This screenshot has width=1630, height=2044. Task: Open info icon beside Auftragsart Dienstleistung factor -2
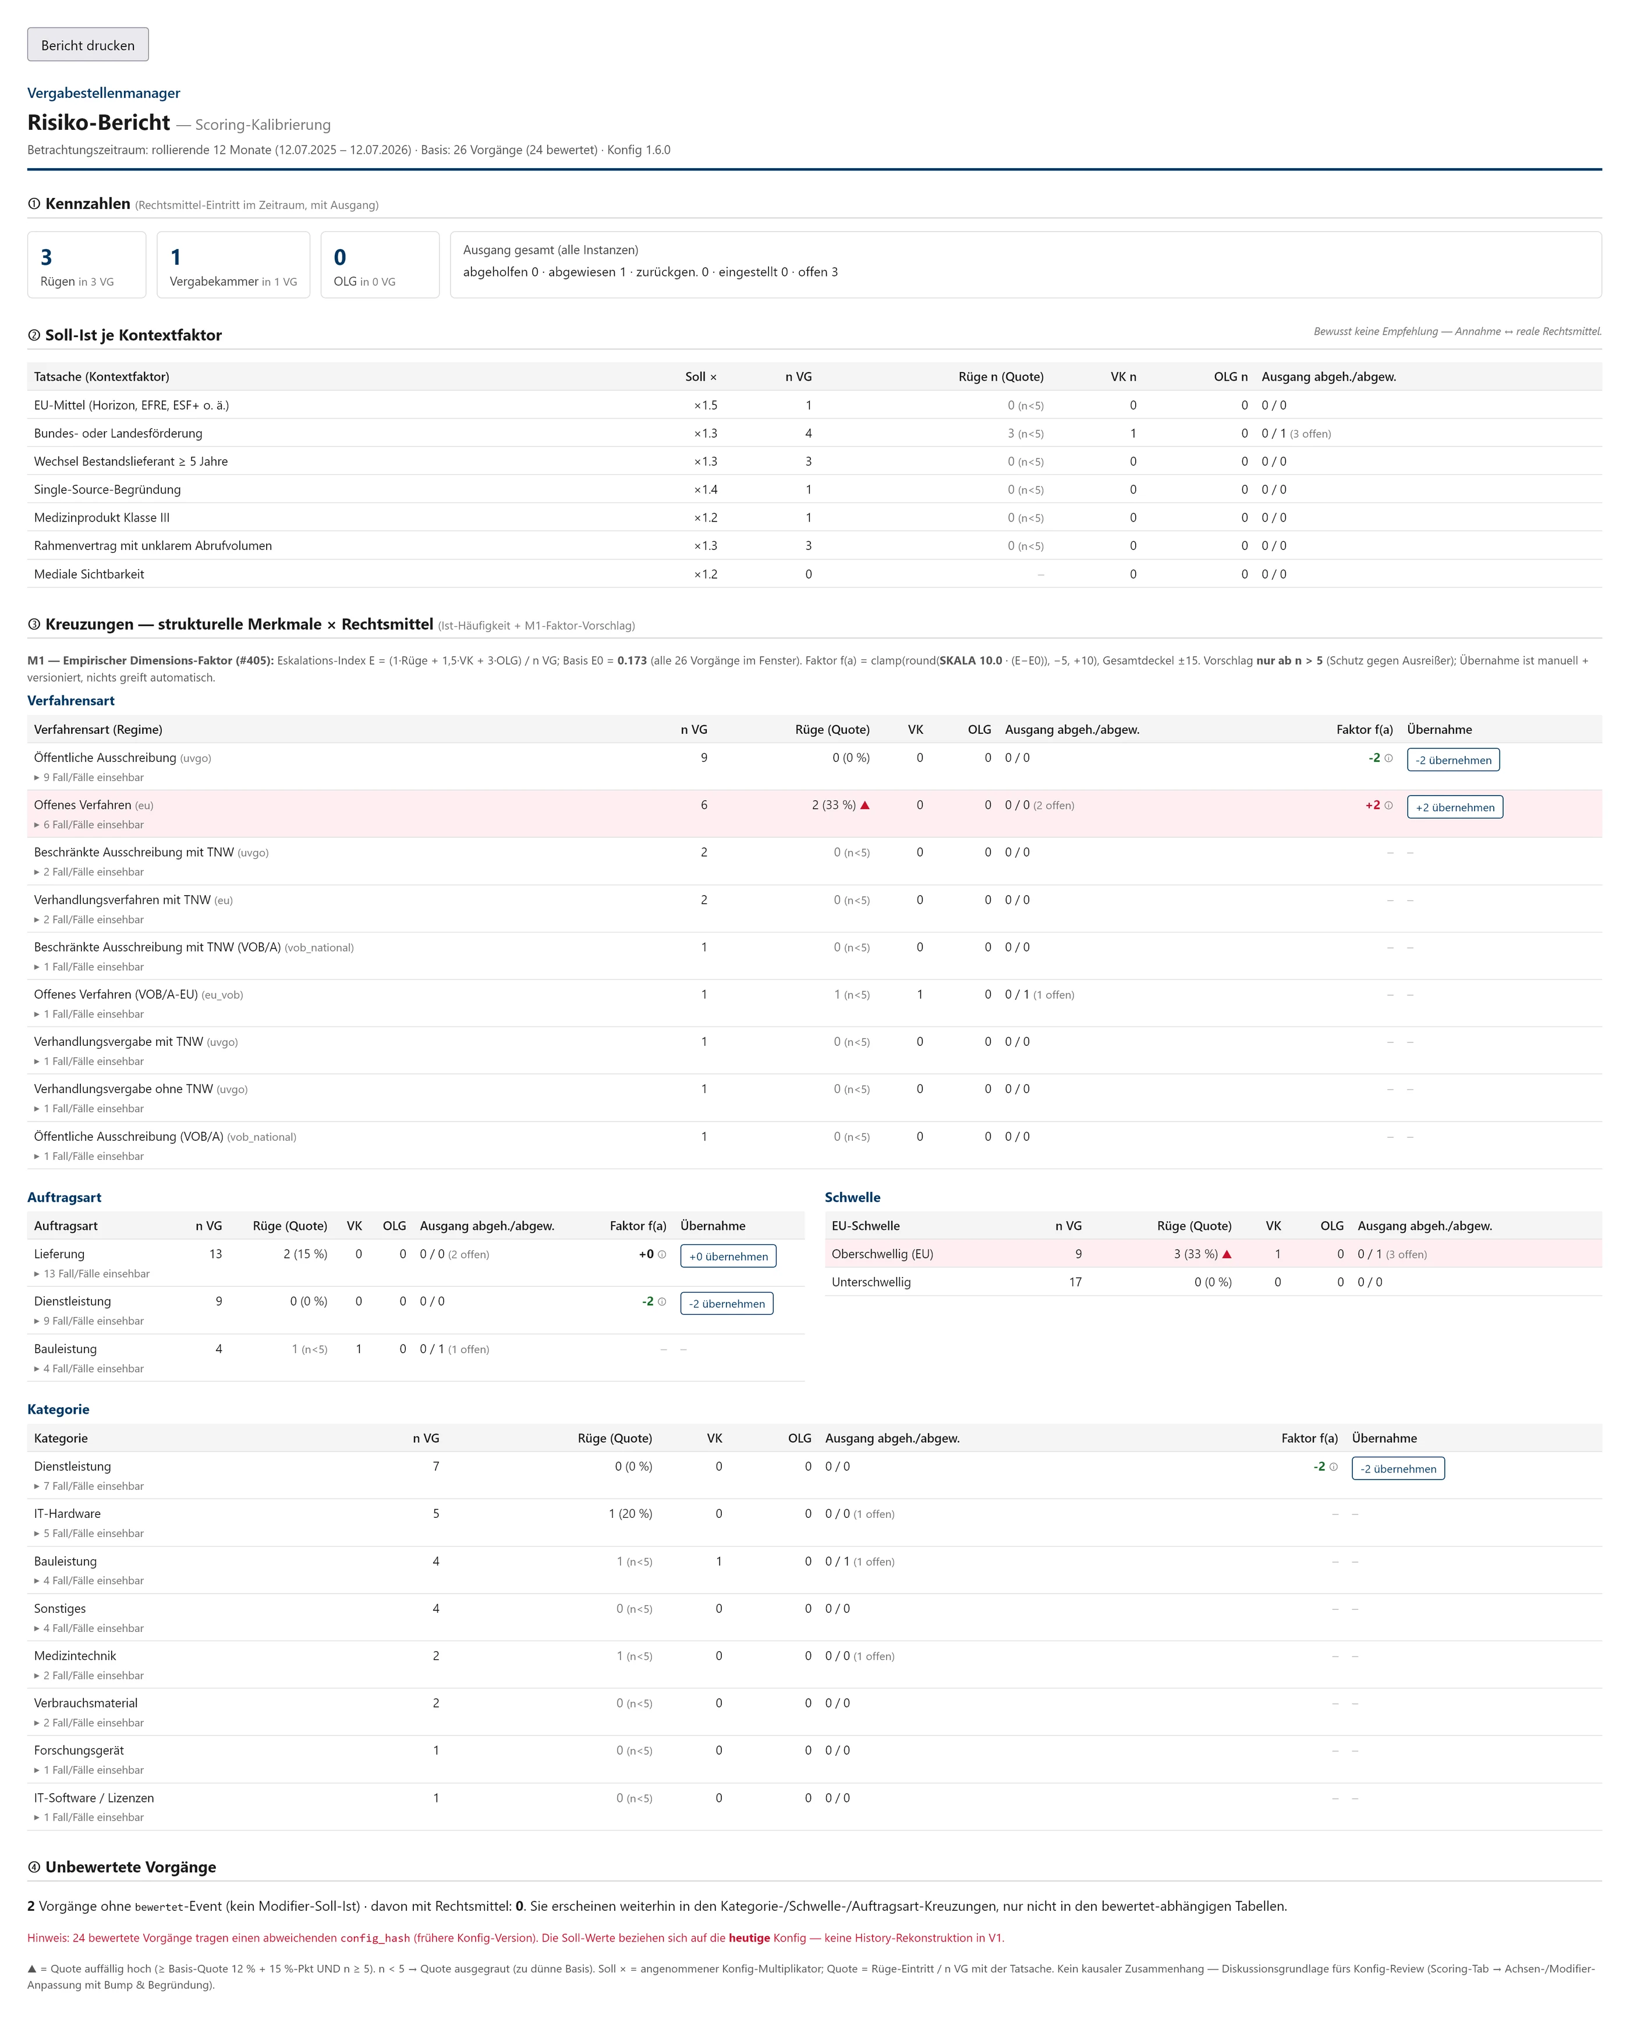pyautogui.click(x=662, y=1303)
